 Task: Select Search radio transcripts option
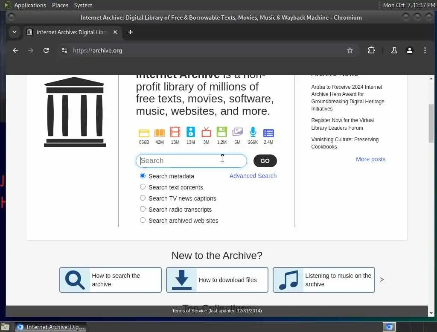click(143, 209)
